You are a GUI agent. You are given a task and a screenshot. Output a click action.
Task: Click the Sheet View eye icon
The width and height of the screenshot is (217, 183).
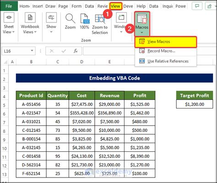coord(9,17)
